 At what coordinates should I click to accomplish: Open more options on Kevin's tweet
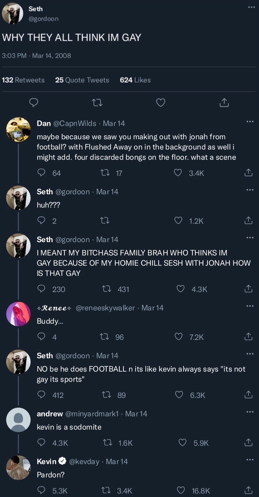tap(250, 460)
